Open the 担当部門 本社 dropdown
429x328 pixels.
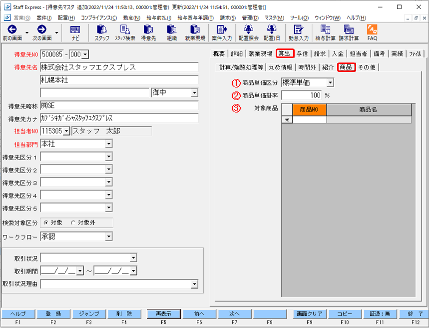click(x=108, y=144)
